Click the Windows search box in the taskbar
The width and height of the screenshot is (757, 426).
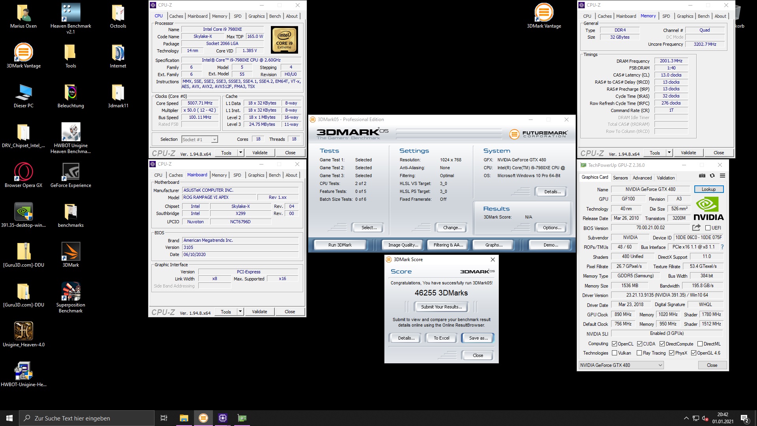click(87, 418)
